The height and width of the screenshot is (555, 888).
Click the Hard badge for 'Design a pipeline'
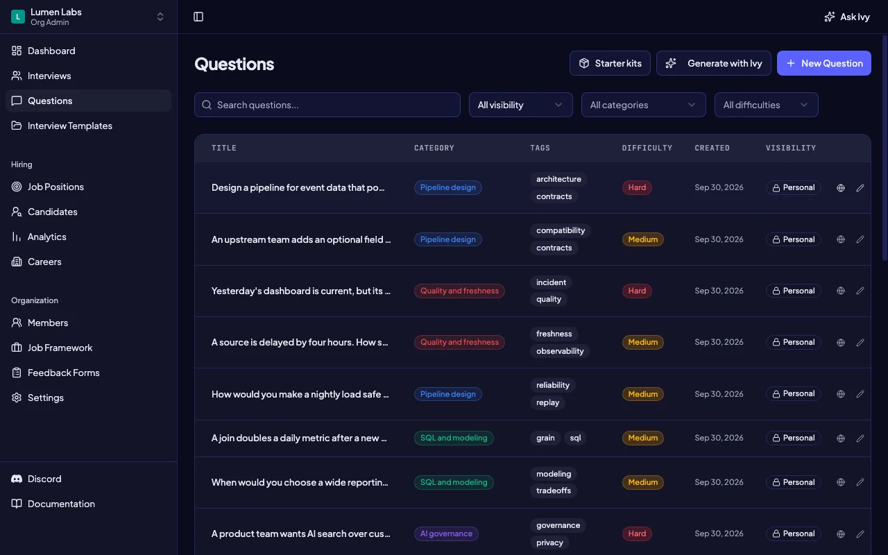pyautogui.click(x=637, y=187)
